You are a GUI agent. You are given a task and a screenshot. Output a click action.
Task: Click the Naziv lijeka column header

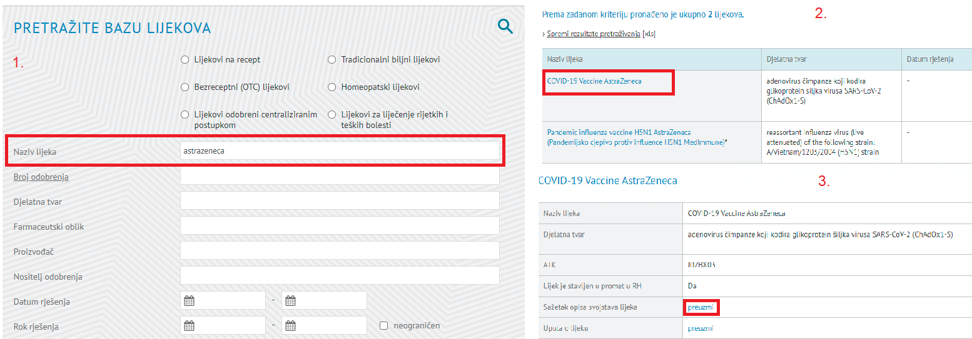point(652,59)
